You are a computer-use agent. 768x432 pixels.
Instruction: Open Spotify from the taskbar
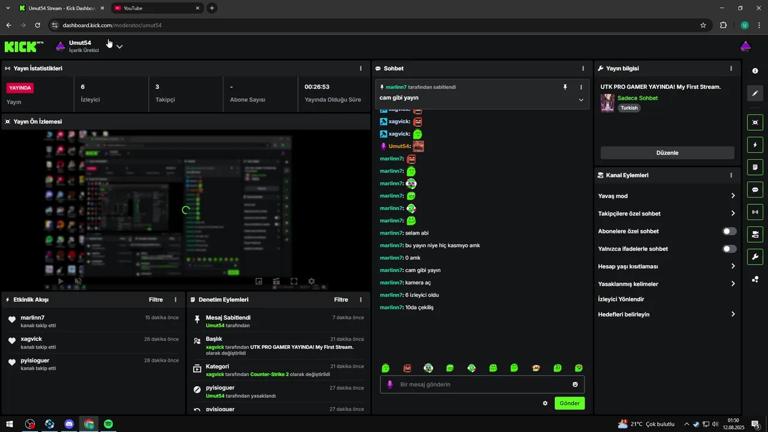[109, 424]
